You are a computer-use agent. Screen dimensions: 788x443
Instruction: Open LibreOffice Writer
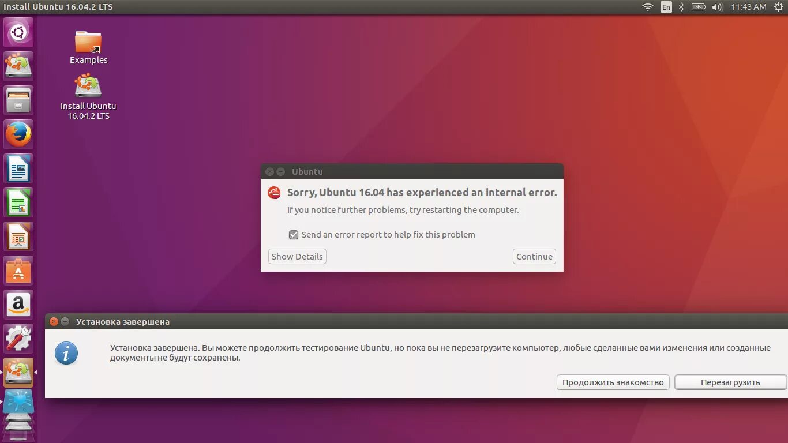(18, 168)
